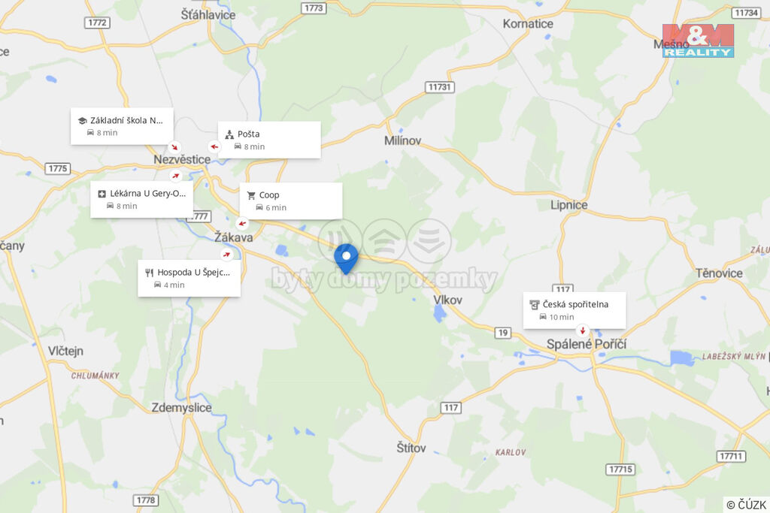Open the Hospoda U Špejc info card
Image resolution: width=770 pixels, height=513 pixels.
[x=189, y=279]
